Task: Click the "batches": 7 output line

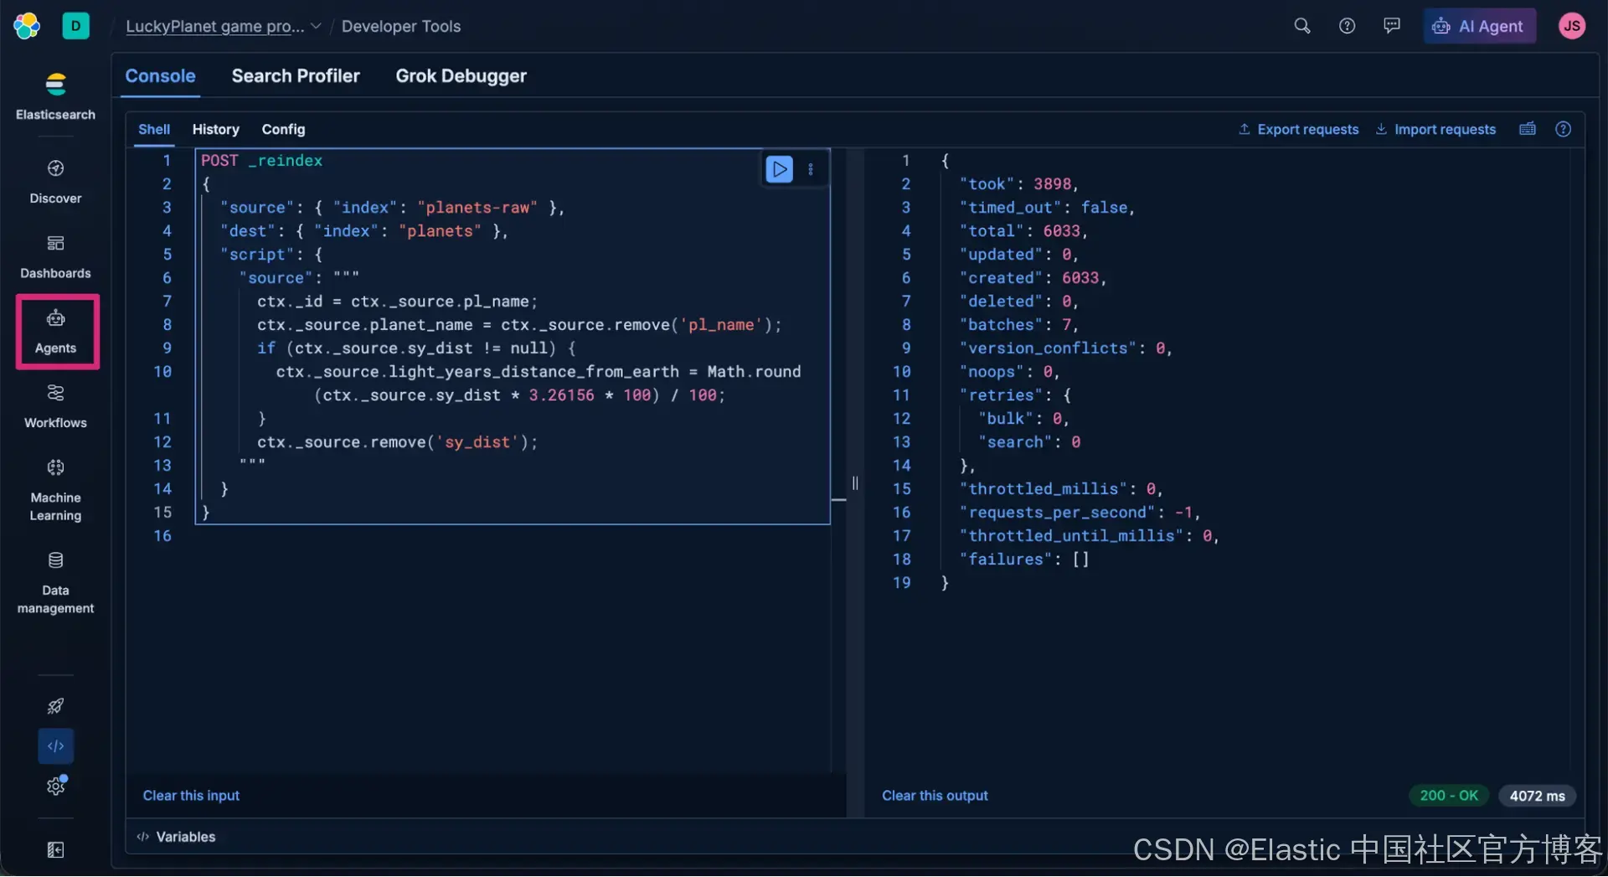Action: coord(1018,325)
